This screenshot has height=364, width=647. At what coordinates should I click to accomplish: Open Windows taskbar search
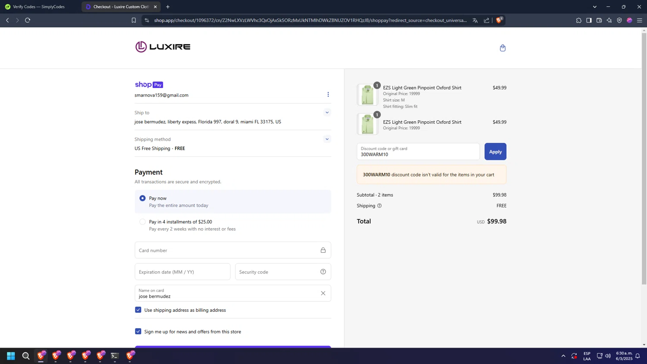[x=26, y=356]
